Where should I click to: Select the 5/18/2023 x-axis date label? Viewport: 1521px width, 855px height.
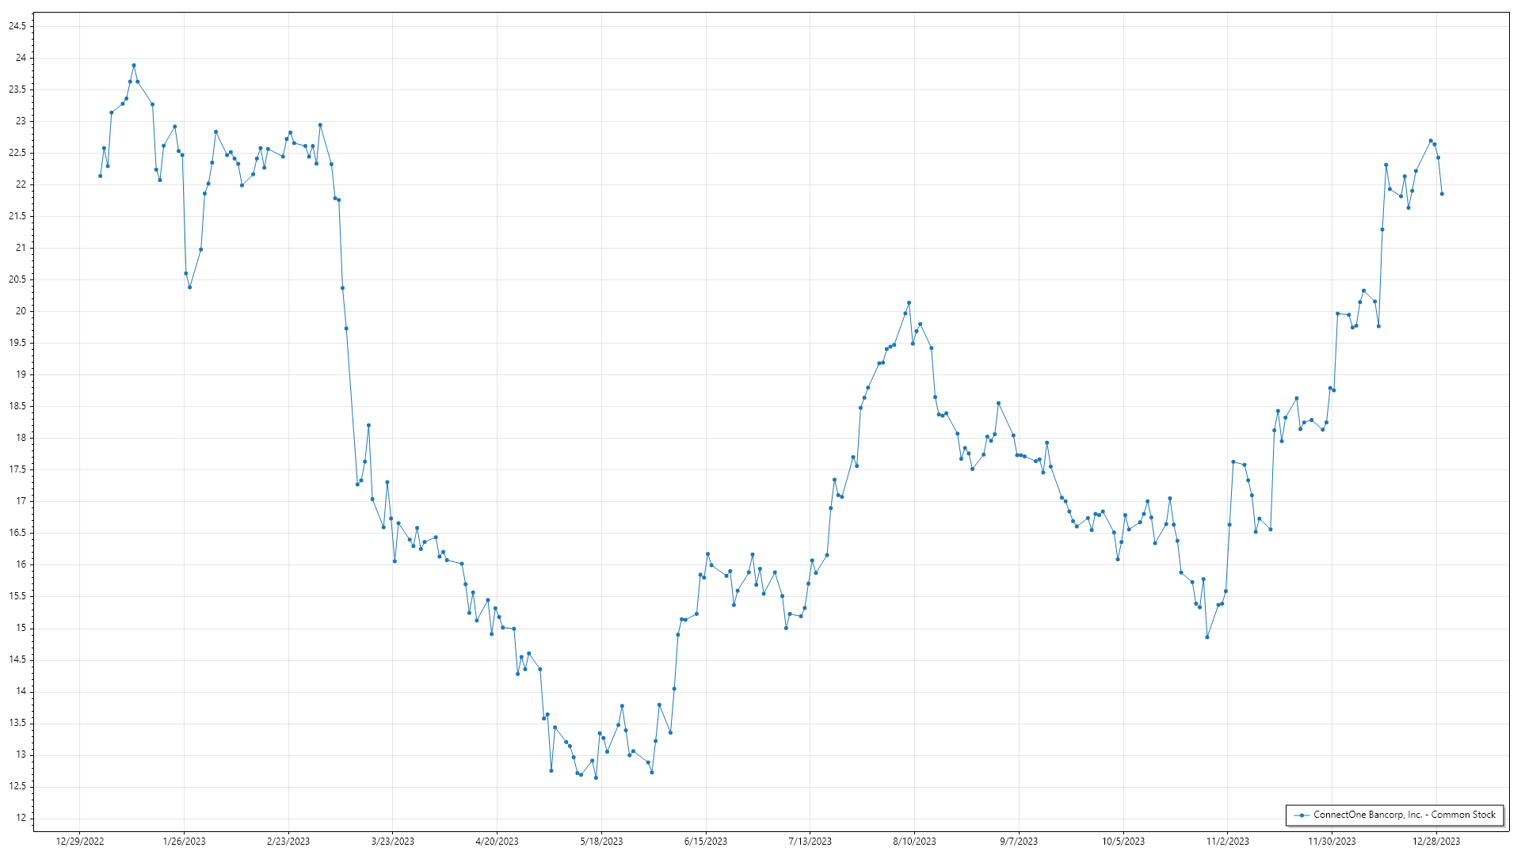[601, 842]
